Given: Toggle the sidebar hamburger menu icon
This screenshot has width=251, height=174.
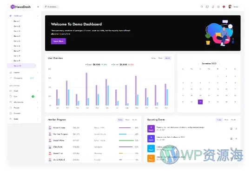Looking at the screenshot, I should click(38, 7).
